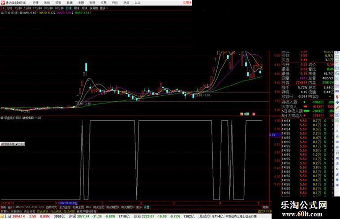
Task: Select the VOL-TDX indicator tab
Action: point(32,207)
